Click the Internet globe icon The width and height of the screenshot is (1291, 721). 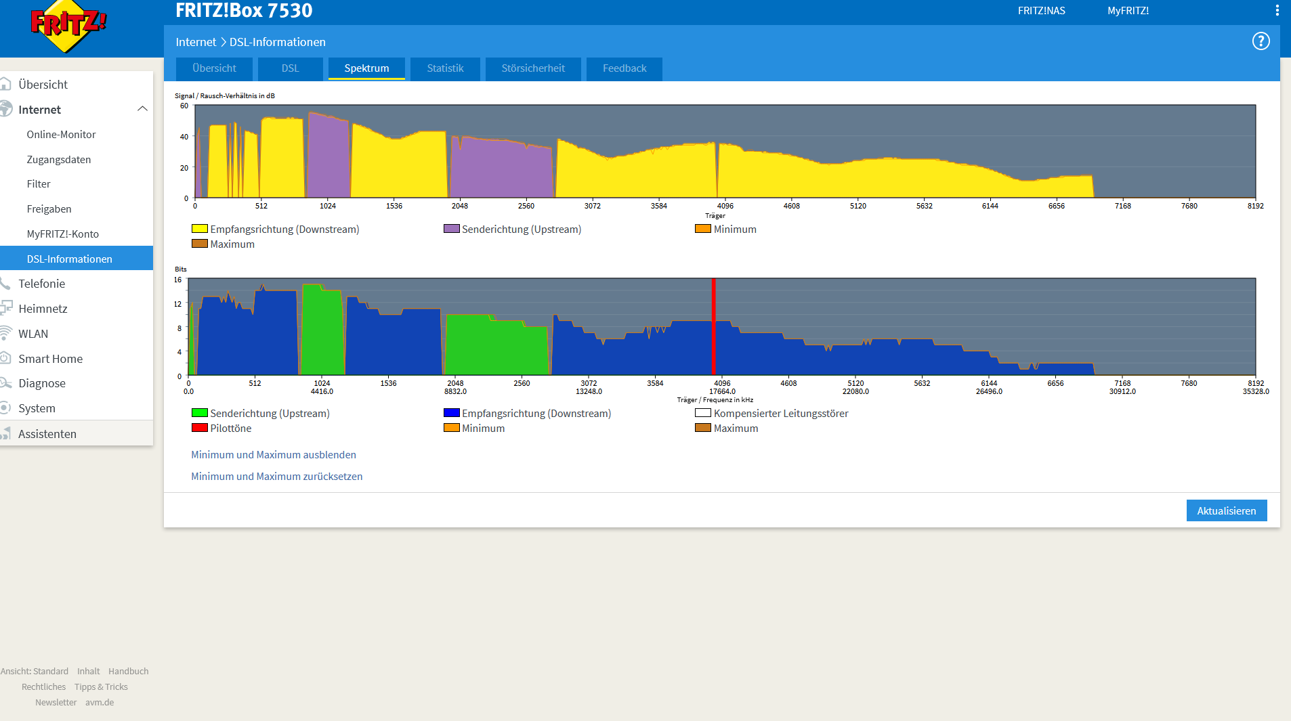pyautogui.click(x=6, y=109)
